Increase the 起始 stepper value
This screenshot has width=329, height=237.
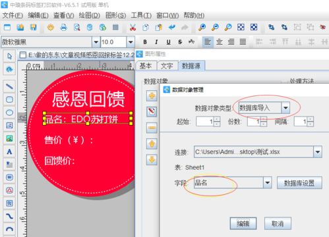coord(217,119)
